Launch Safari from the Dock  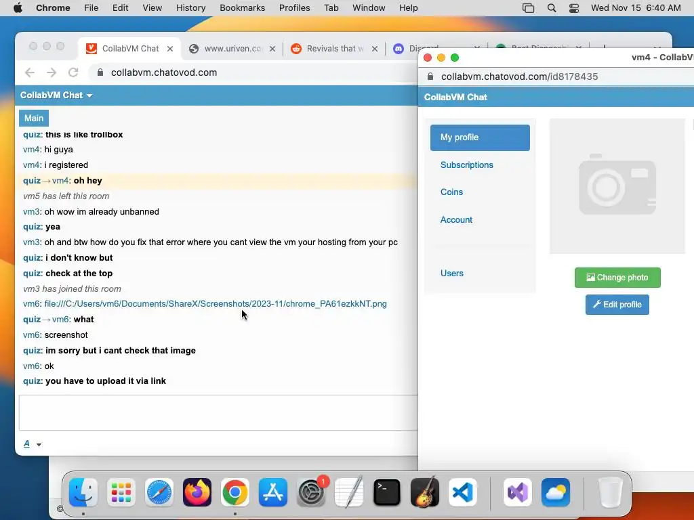[x=159, y=492]
